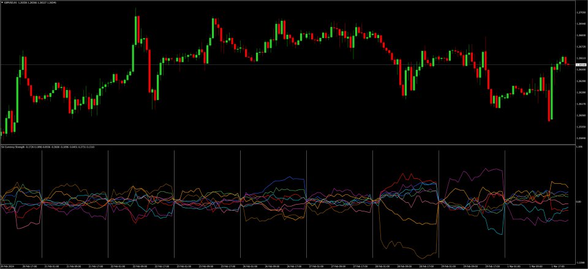588x269 pixels.
Task: Click the 1.209 indicator scale maximum label
Action: (x=580, y=147)
